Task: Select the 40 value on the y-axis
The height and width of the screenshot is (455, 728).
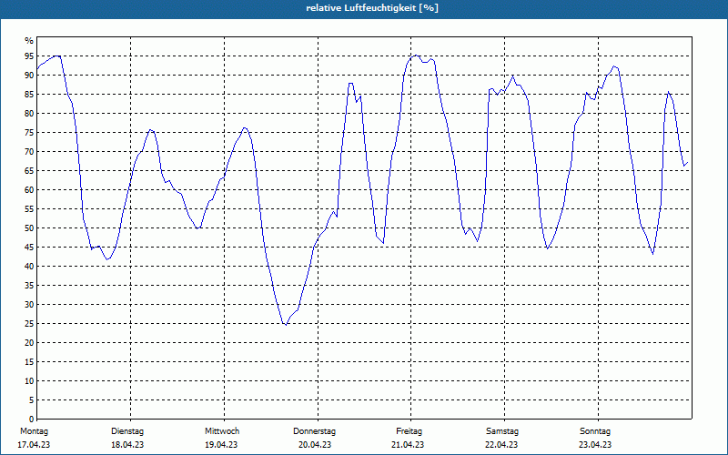Action: 29,266
